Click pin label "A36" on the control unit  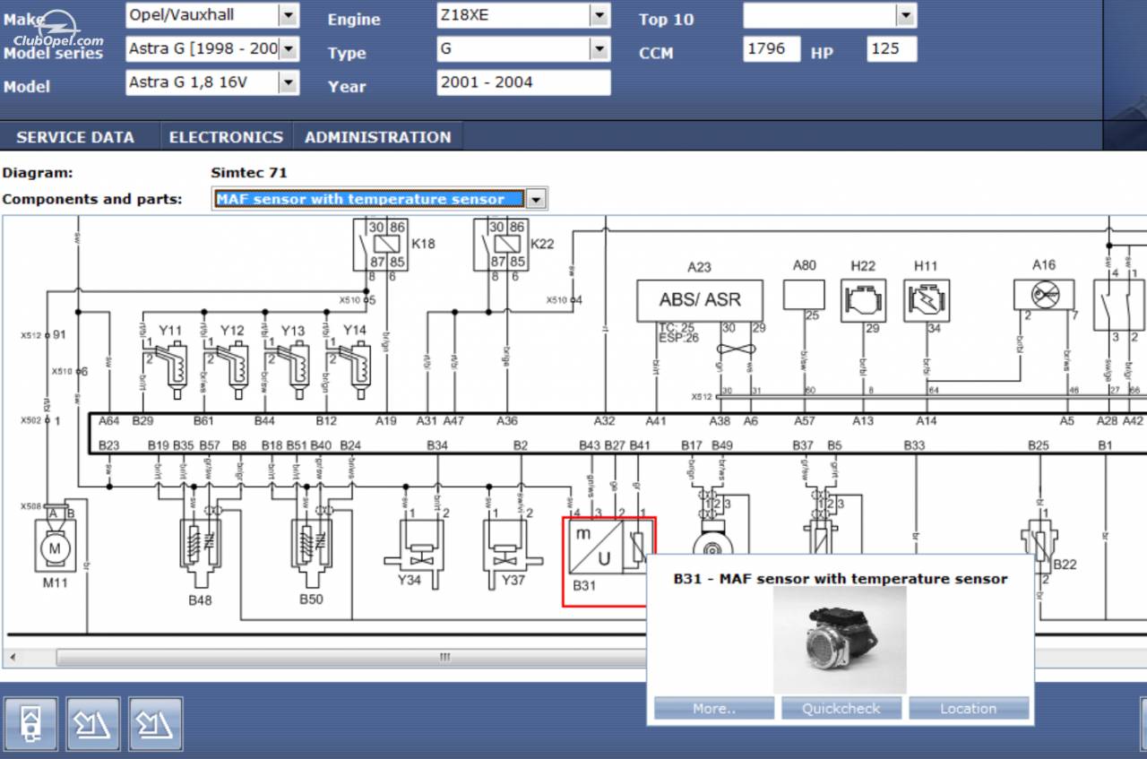(507, 420)
